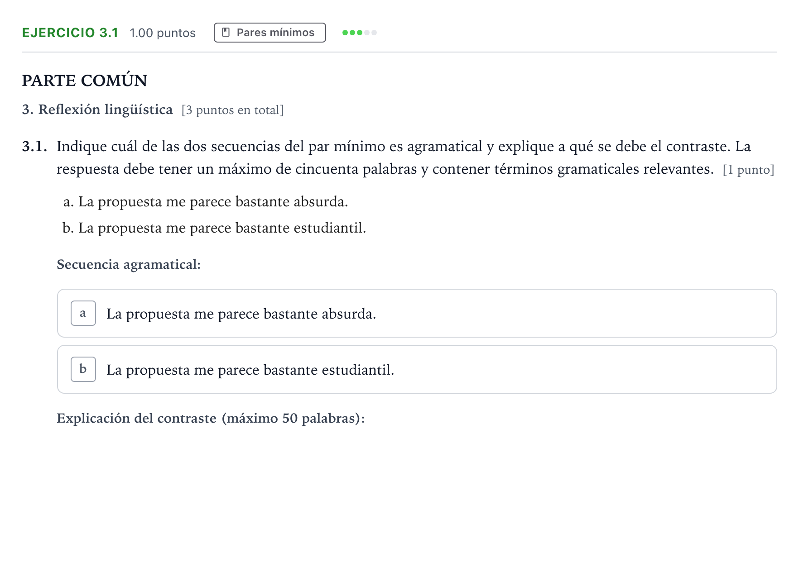Click the 'Secuencia agramatical:' label
Image resolution: width=799 pixels, height=582 pixels.
pos(129,264)
